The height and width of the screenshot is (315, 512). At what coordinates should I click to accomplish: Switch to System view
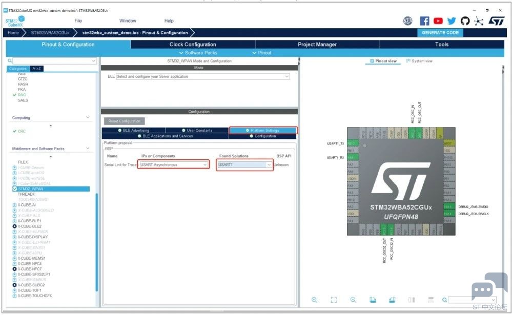[419, 61]
